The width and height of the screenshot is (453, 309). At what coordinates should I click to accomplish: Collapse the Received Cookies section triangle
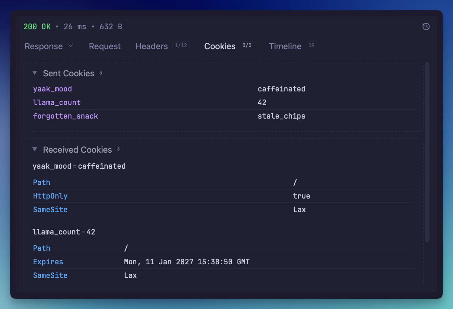(x=35, y=149)
